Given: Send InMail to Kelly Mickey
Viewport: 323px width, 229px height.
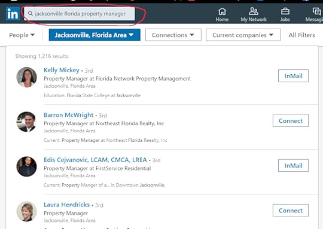Looking at the screenshot, I should tap(293, 76).
